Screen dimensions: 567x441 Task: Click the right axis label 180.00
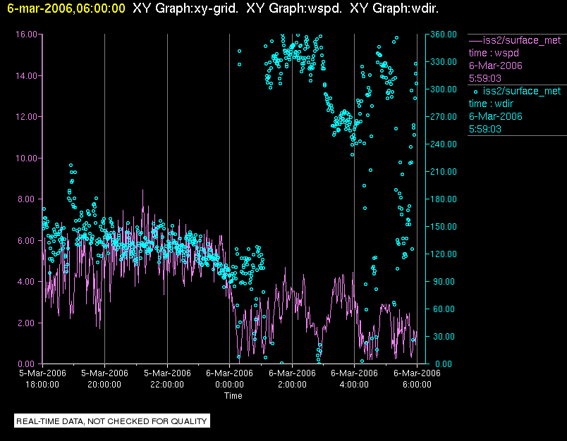click(x=444, y=199)
